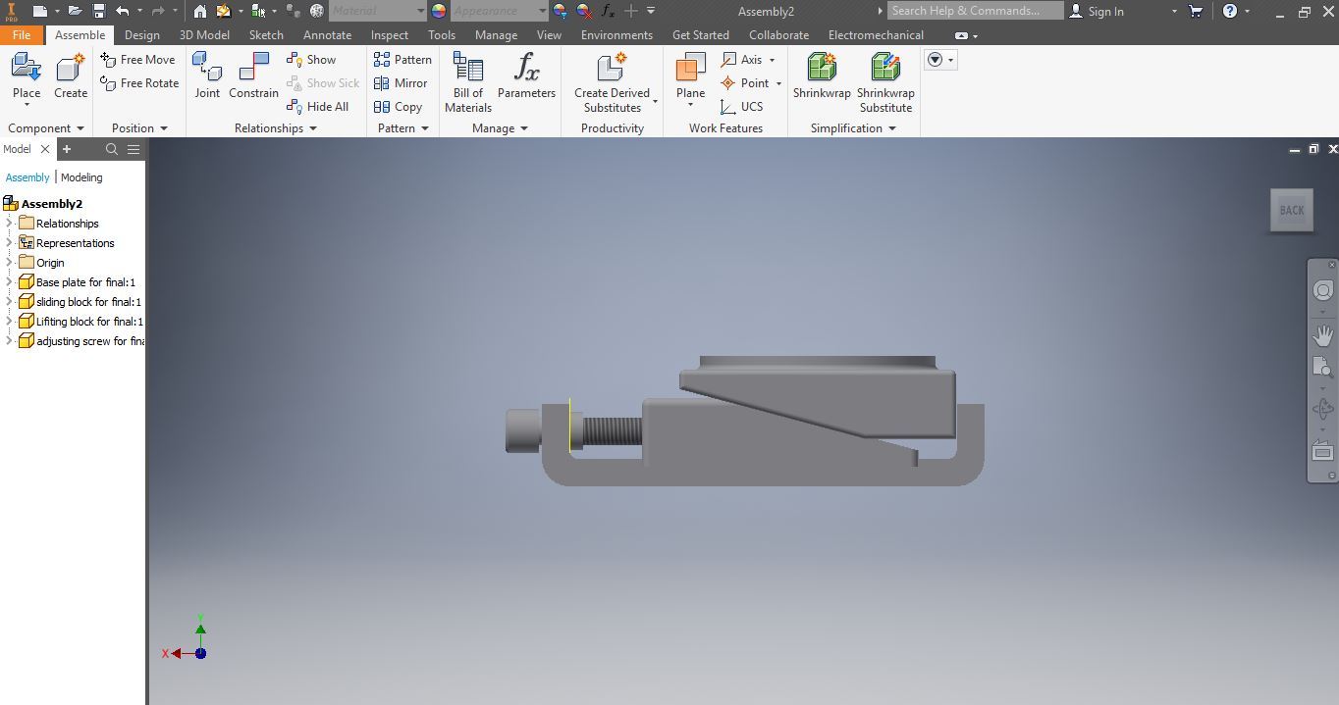Click the Search Help & Commands field
This screenshot has height=705, width=1339.
(975, 11)
